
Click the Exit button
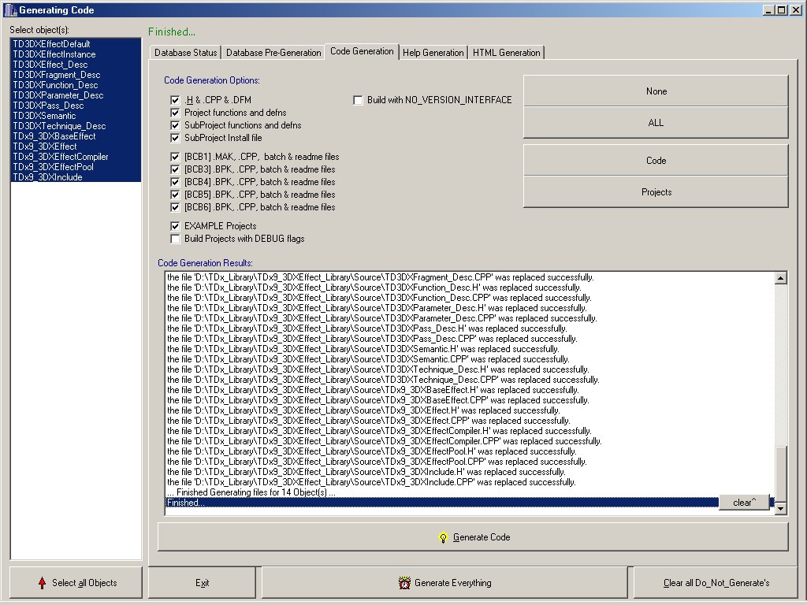pos(203,583)
